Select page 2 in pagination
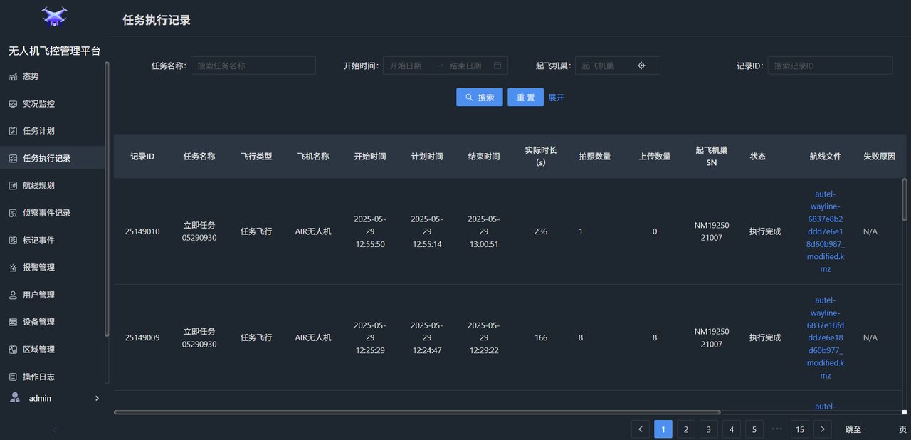The height and width of the screenshot is (440, 911). click(685, 429)
